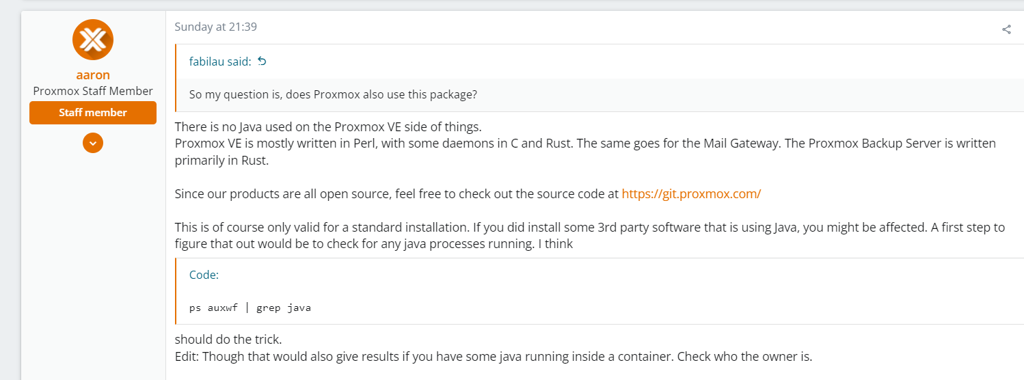Click the share post icon
The width and height of the screenshot is (1024, 380).
tap(1006, 29)
